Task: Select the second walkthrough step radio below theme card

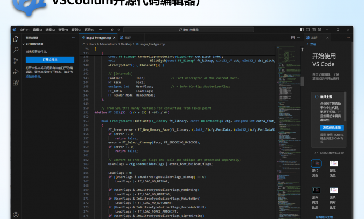Action: pyautogui.click(x=317, y=153)
